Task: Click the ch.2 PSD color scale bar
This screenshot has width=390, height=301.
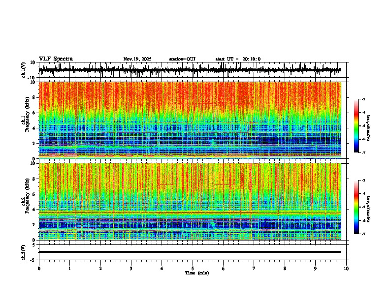Action: 356,207
